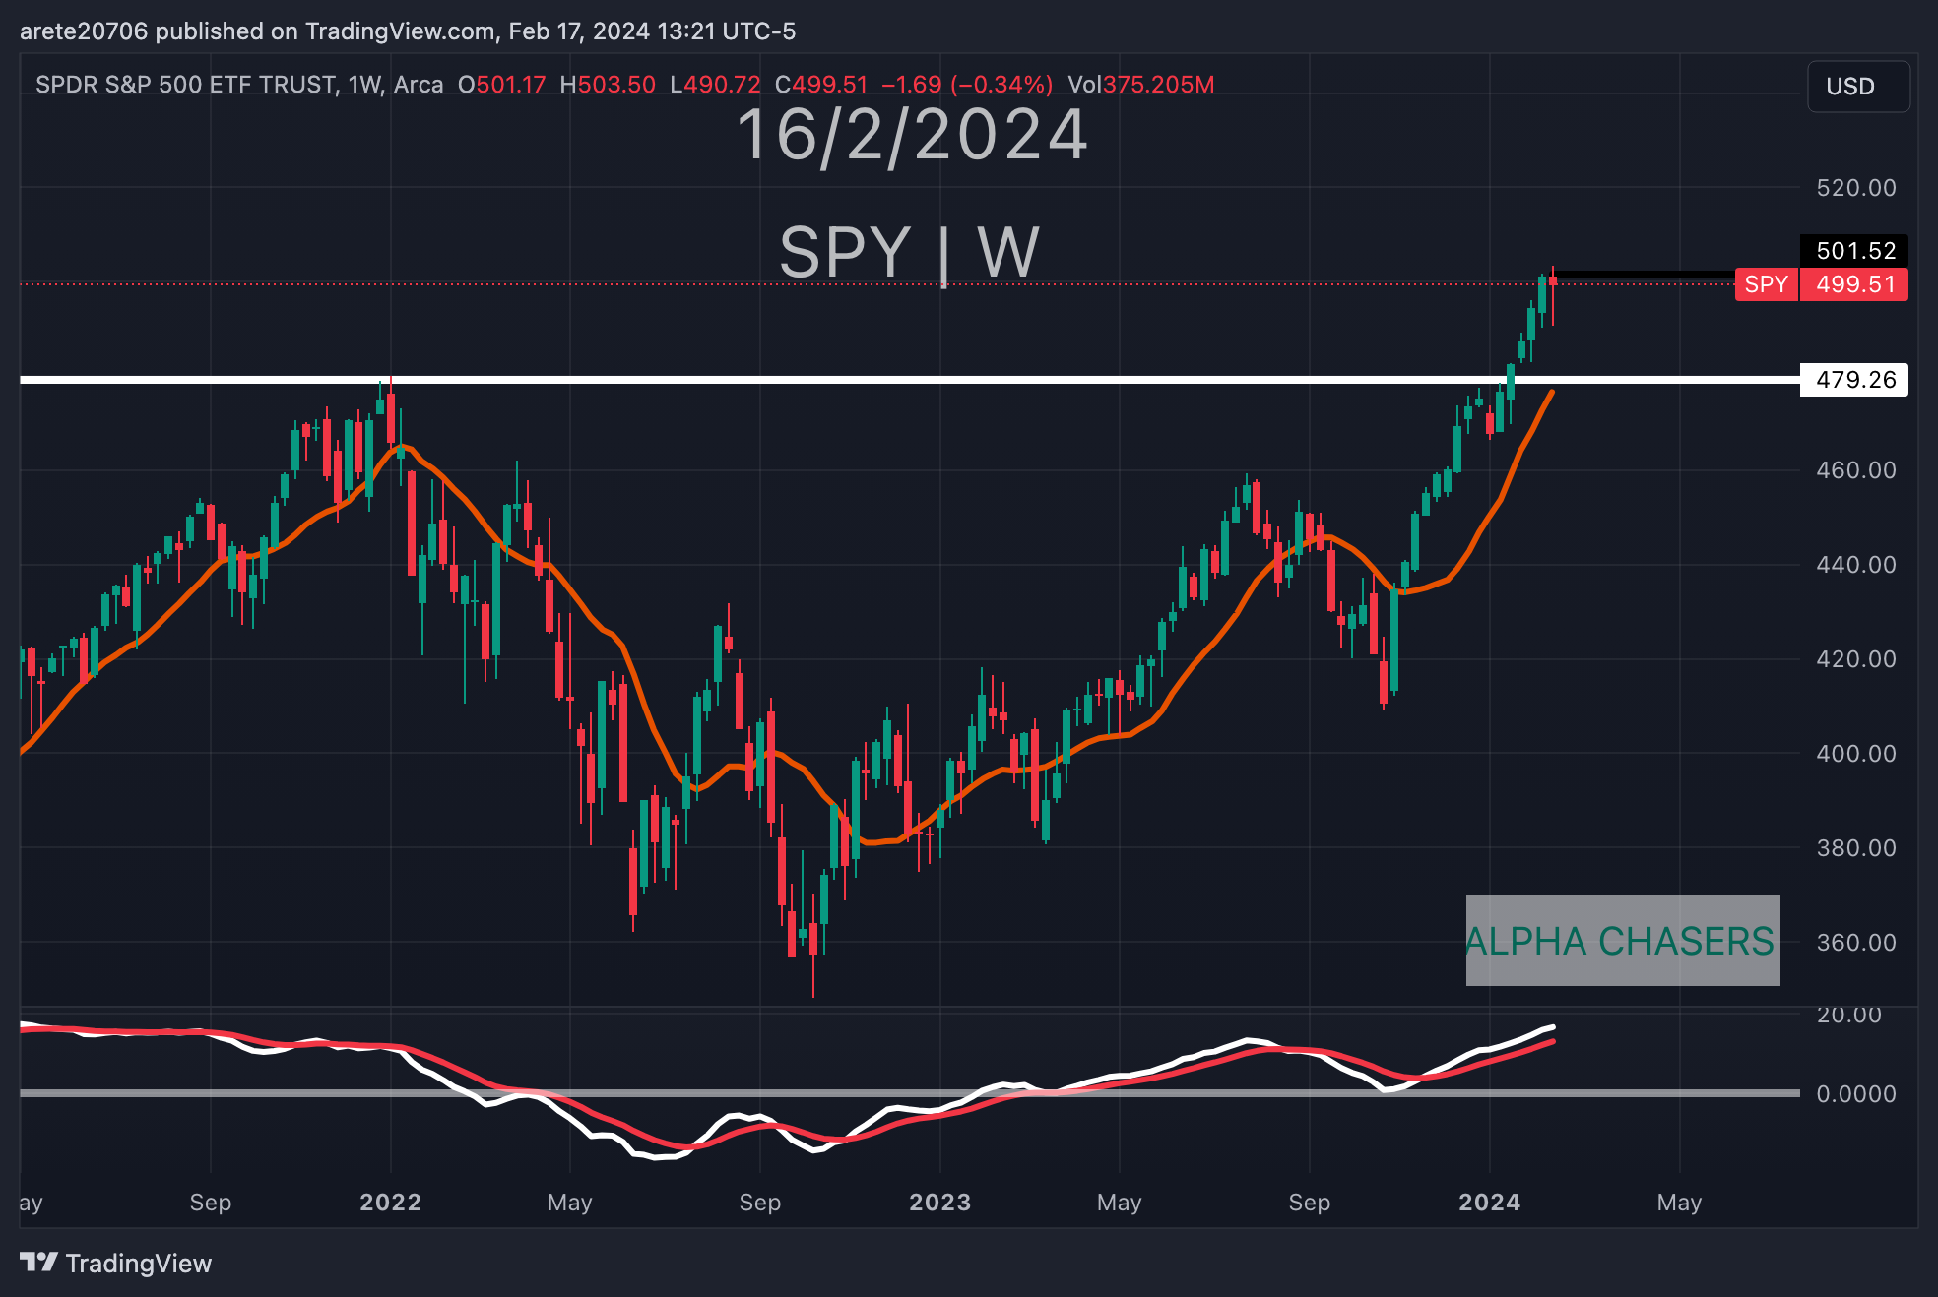Click the 479.26 white price label
Image resolution: width=1938 pixels, height=1297 pixels.
pos(1854,379)
